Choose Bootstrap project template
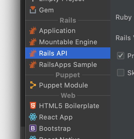The image size is (134, 139). coord(68,128)
